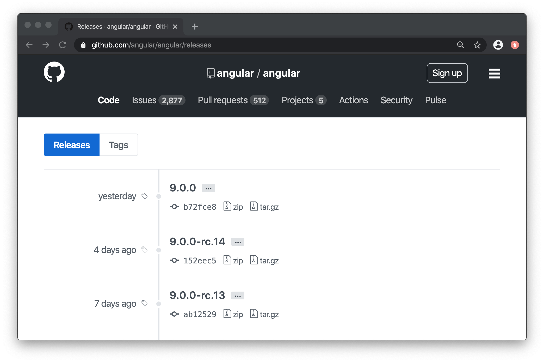The width and height of the screenshot is (544, 362).
Task: Expand the options menu for 9.0.0 release
Action: [x=208, y=187]
